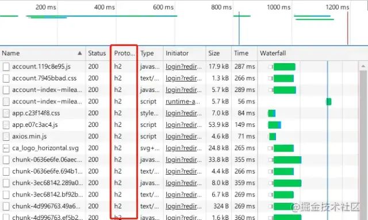Sort by the Status column header
This screenshot has height=220, width=368.
(x=97, y=53)
